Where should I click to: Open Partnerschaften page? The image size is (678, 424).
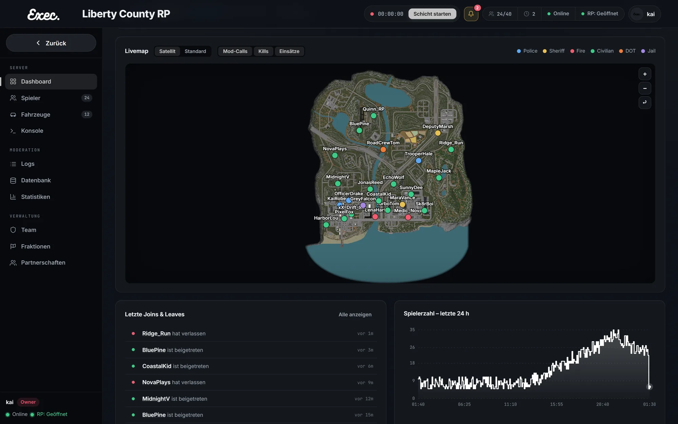[51, 263]
